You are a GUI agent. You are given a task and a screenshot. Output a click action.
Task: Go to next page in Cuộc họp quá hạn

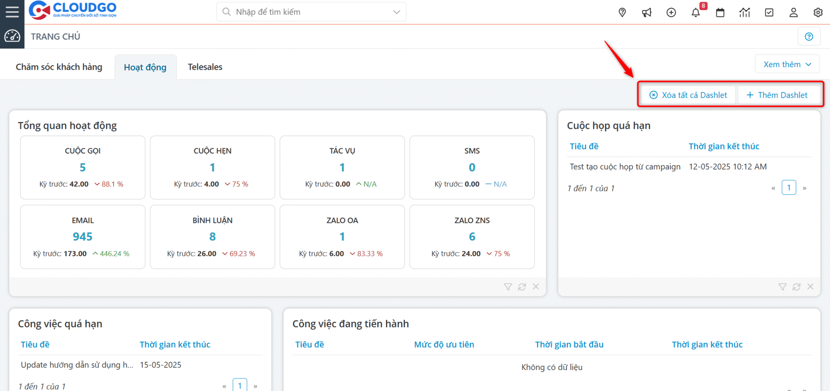tap(804, 188)
